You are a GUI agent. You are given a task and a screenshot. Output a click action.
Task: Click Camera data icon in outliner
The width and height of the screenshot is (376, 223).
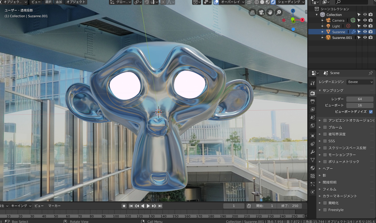(x=353, y=20)
